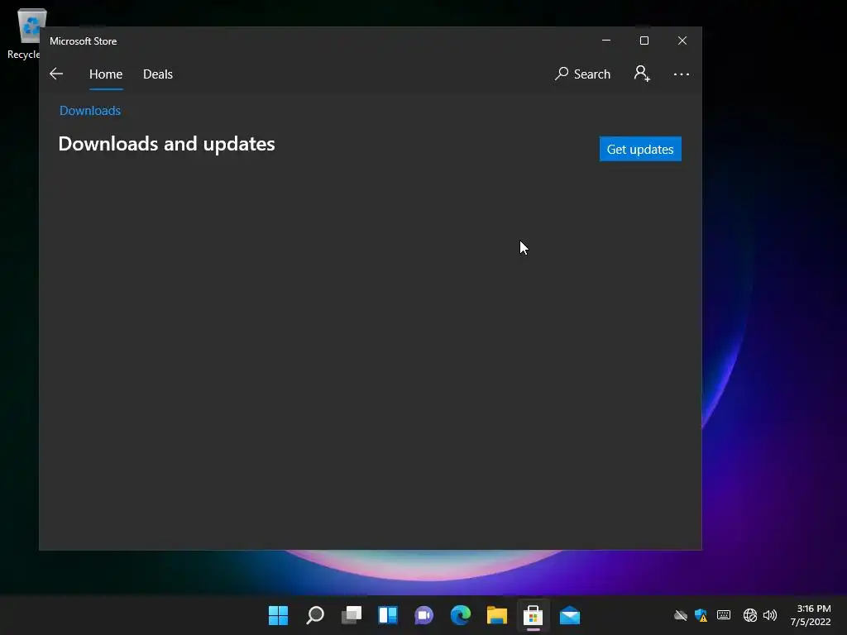Open Search in Microsoft Store
Image resolution: width=847 pixels, height=635 pixels.
[582, 74]
